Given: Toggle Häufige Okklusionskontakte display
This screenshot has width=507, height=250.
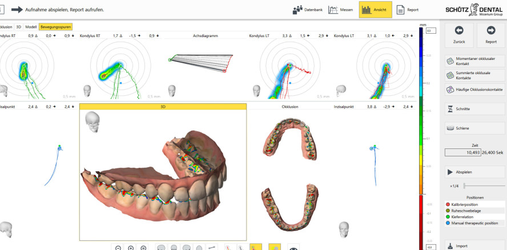Looking at the screenshot, I should click(474, 90).
